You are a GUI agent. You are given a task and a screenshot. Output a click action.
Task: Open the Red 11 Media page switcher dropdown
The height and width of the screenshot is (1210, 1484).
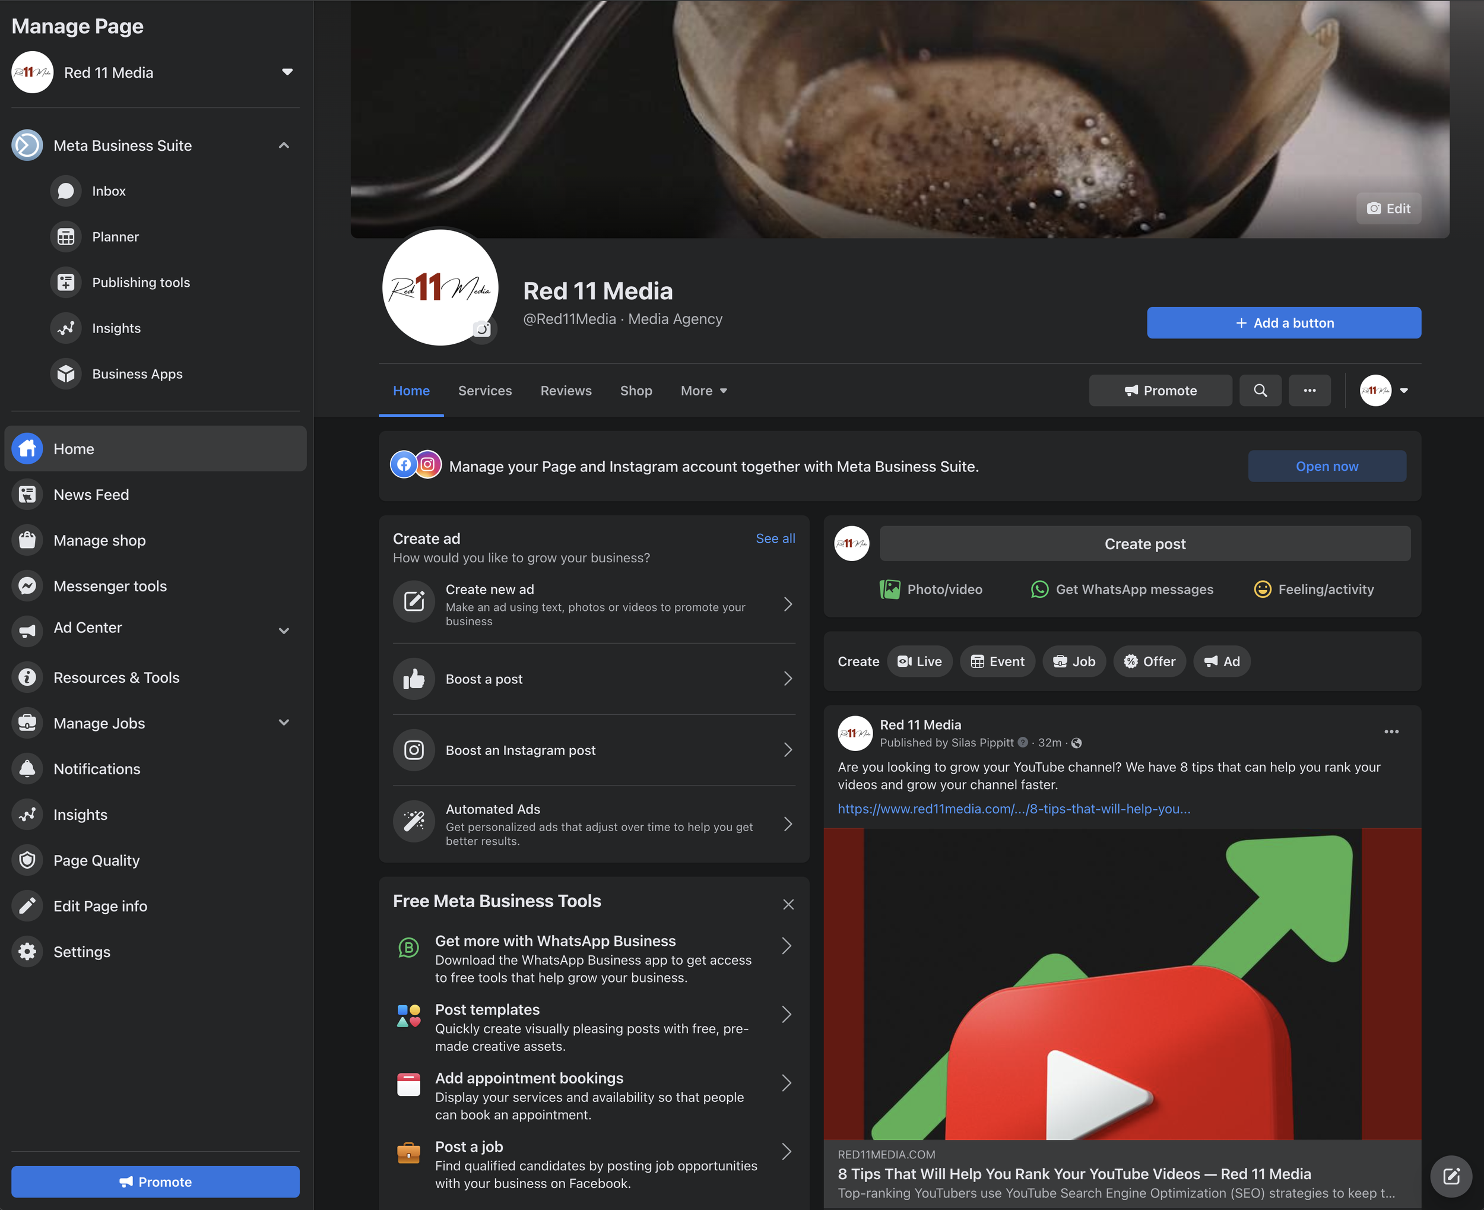coord(286,72)
